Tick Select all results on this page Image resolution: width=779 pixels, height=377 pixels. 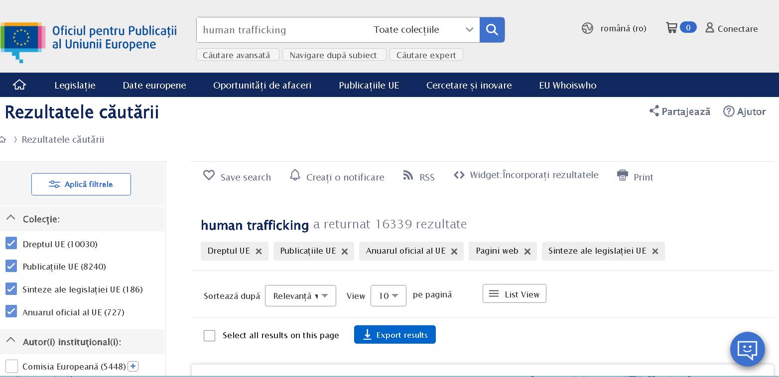point(210,336)
